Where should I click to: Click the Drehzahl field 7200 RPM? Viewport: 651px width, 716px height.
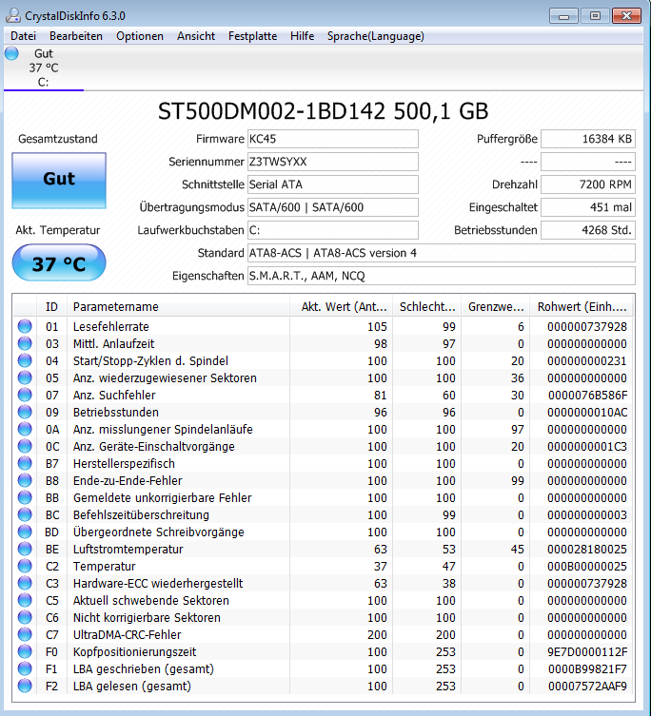tap(588, 184)
